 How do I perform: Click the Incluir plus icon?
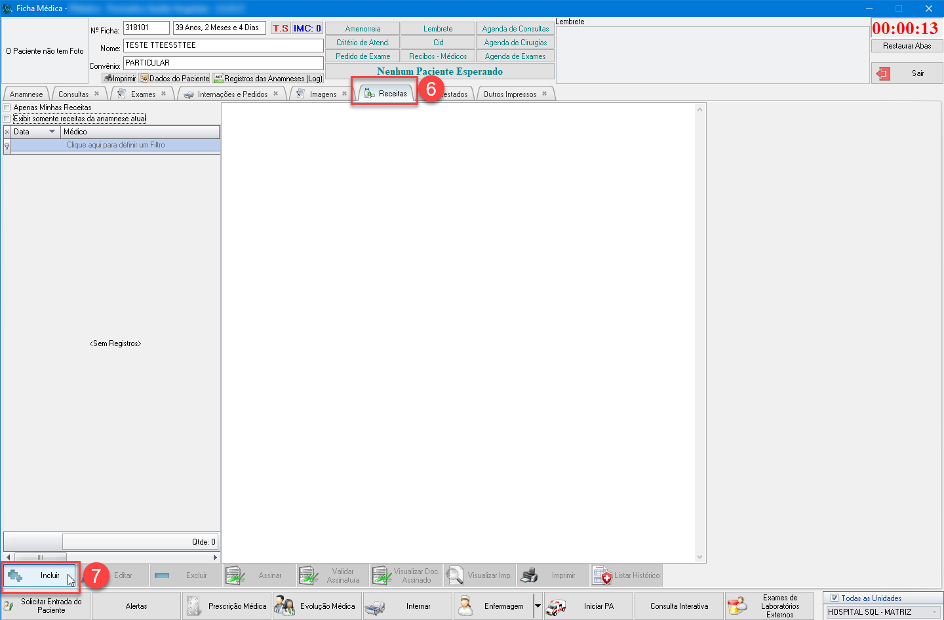(x=15, y=576)
